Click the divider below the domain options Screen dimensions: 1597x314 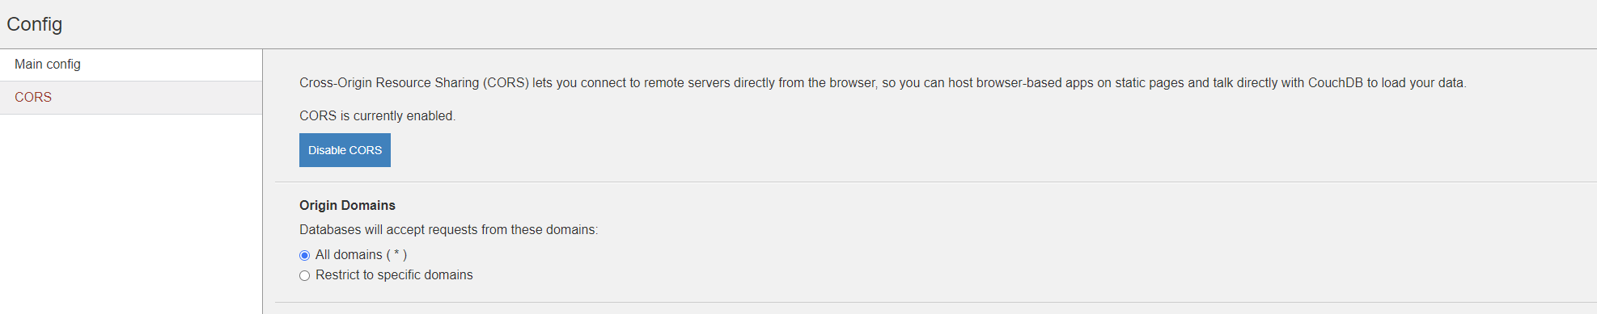[936, 303]
